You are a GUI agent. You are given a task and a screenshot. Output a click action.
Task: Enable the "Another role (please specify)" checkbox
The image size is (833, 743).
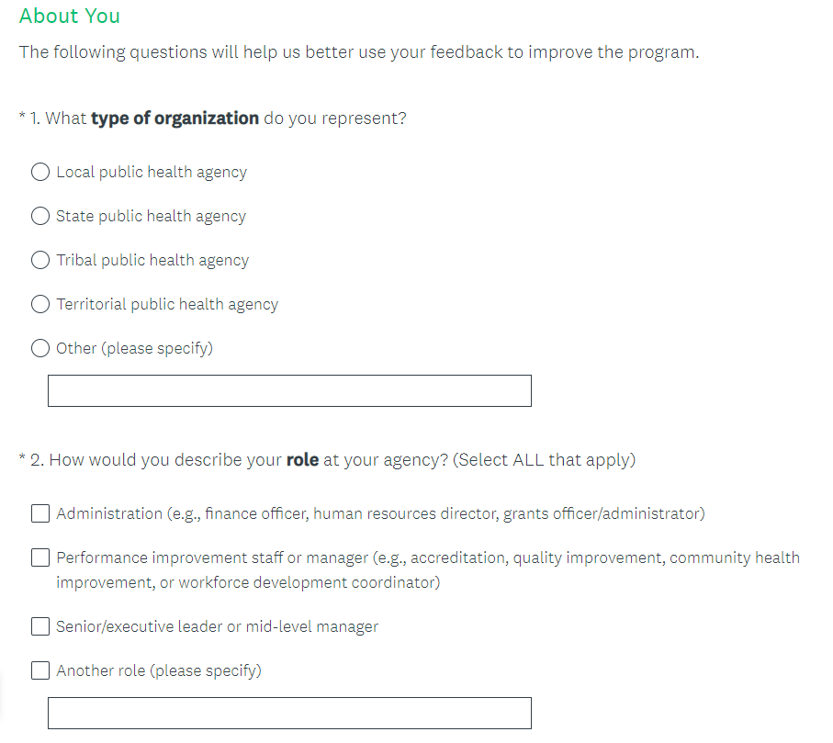pyautogui.click(x=40, y=670)
